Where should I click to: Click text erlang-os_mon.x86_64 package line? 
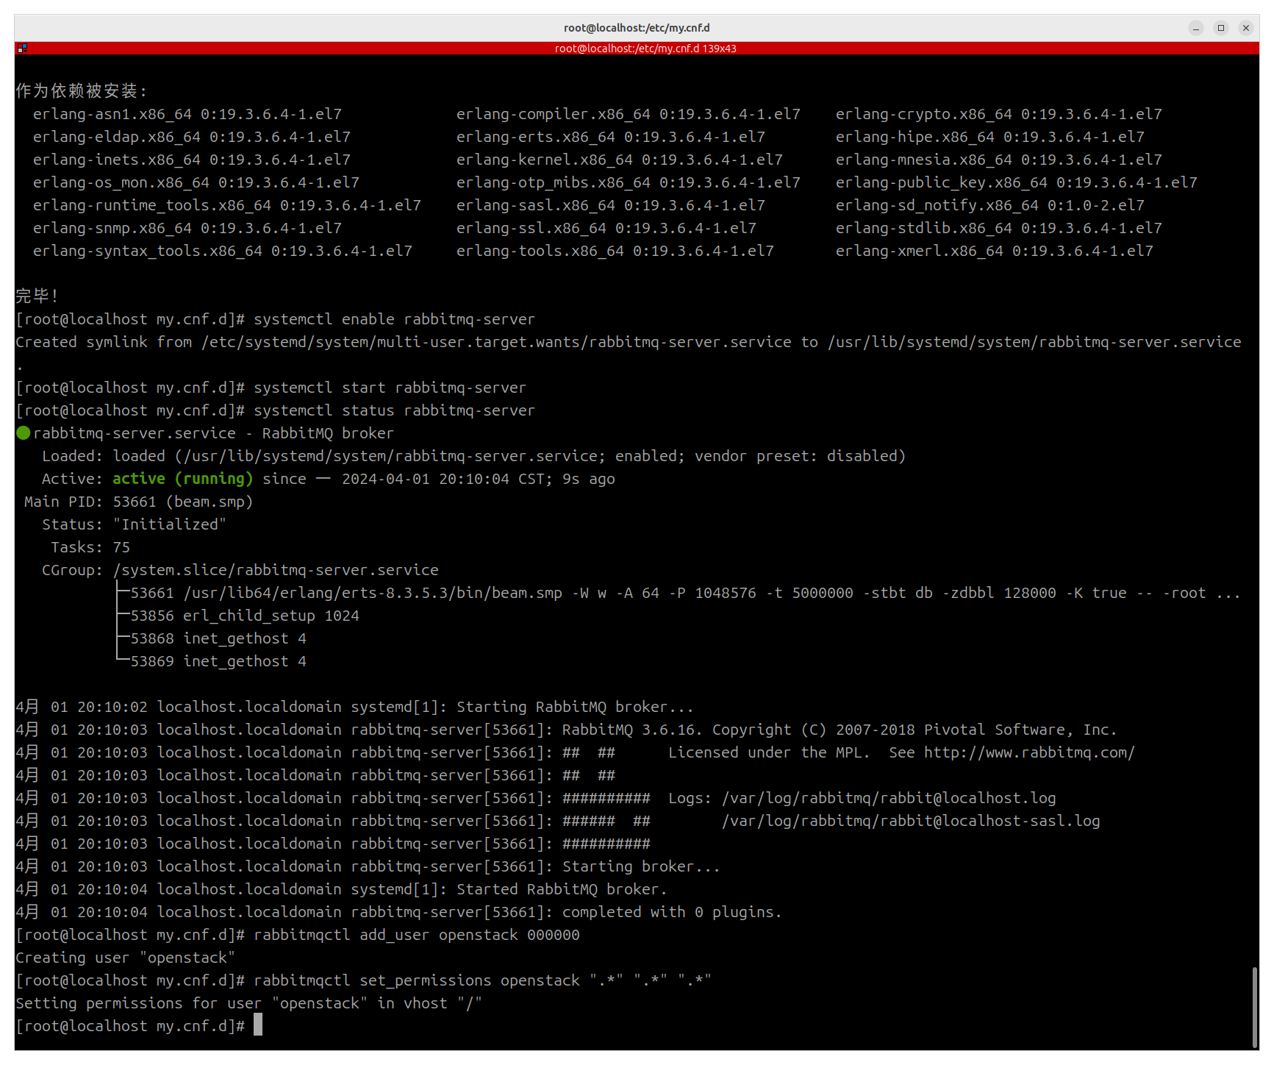(196, 183)
